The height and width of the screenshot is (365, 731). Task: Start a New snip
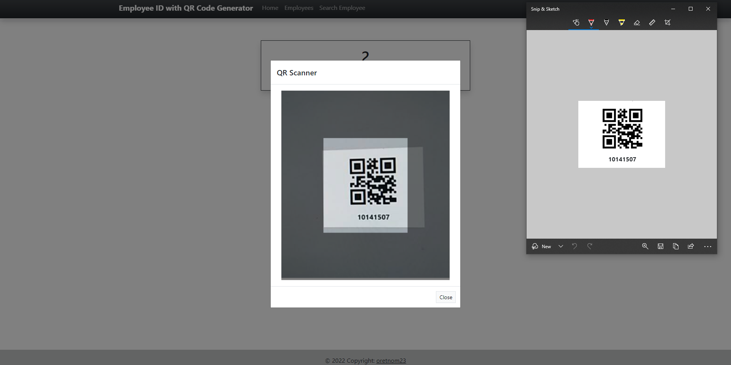[x=542, y=246]
